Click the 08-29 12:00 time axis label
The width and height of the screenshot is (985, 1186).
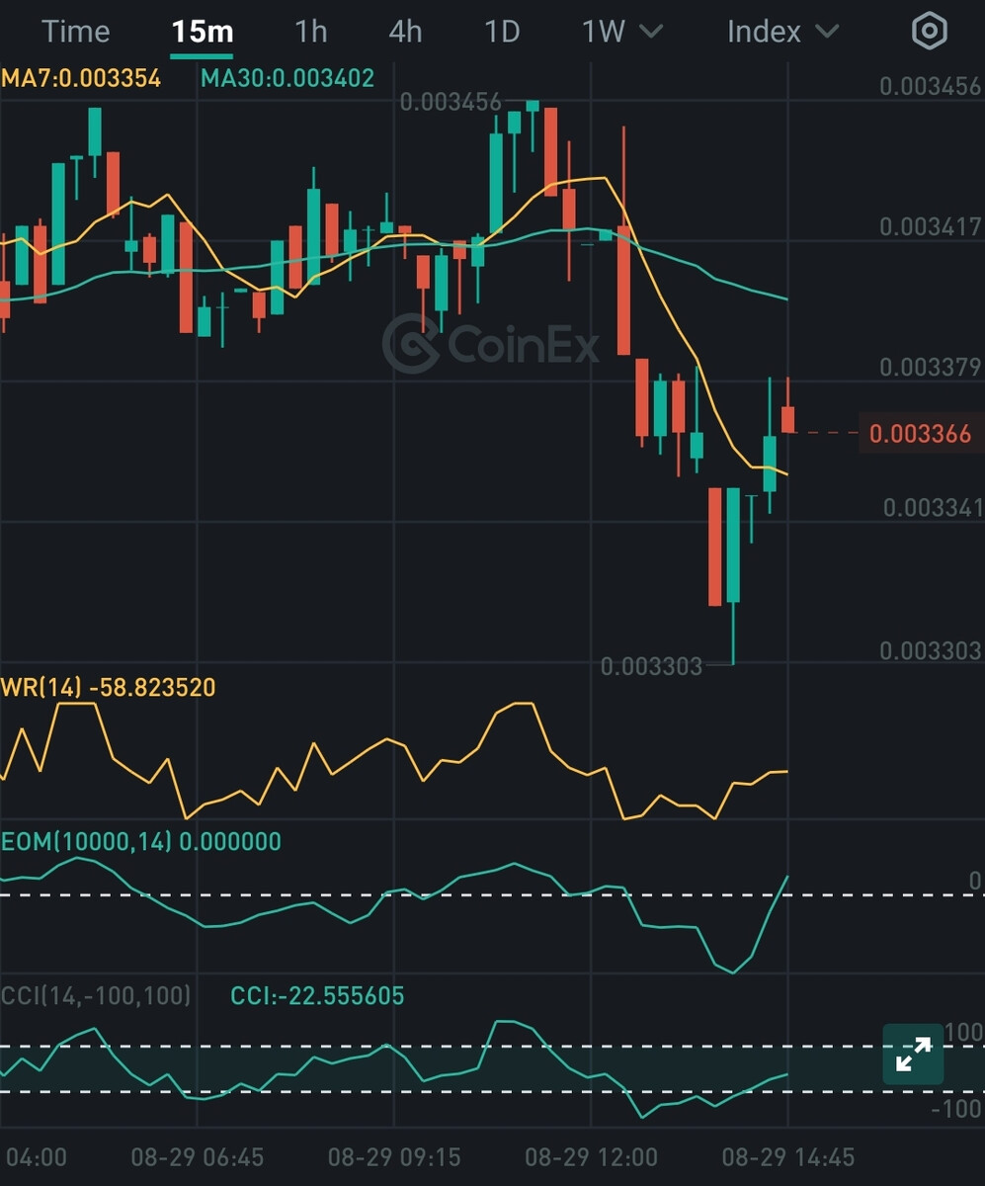[591, 1156]
